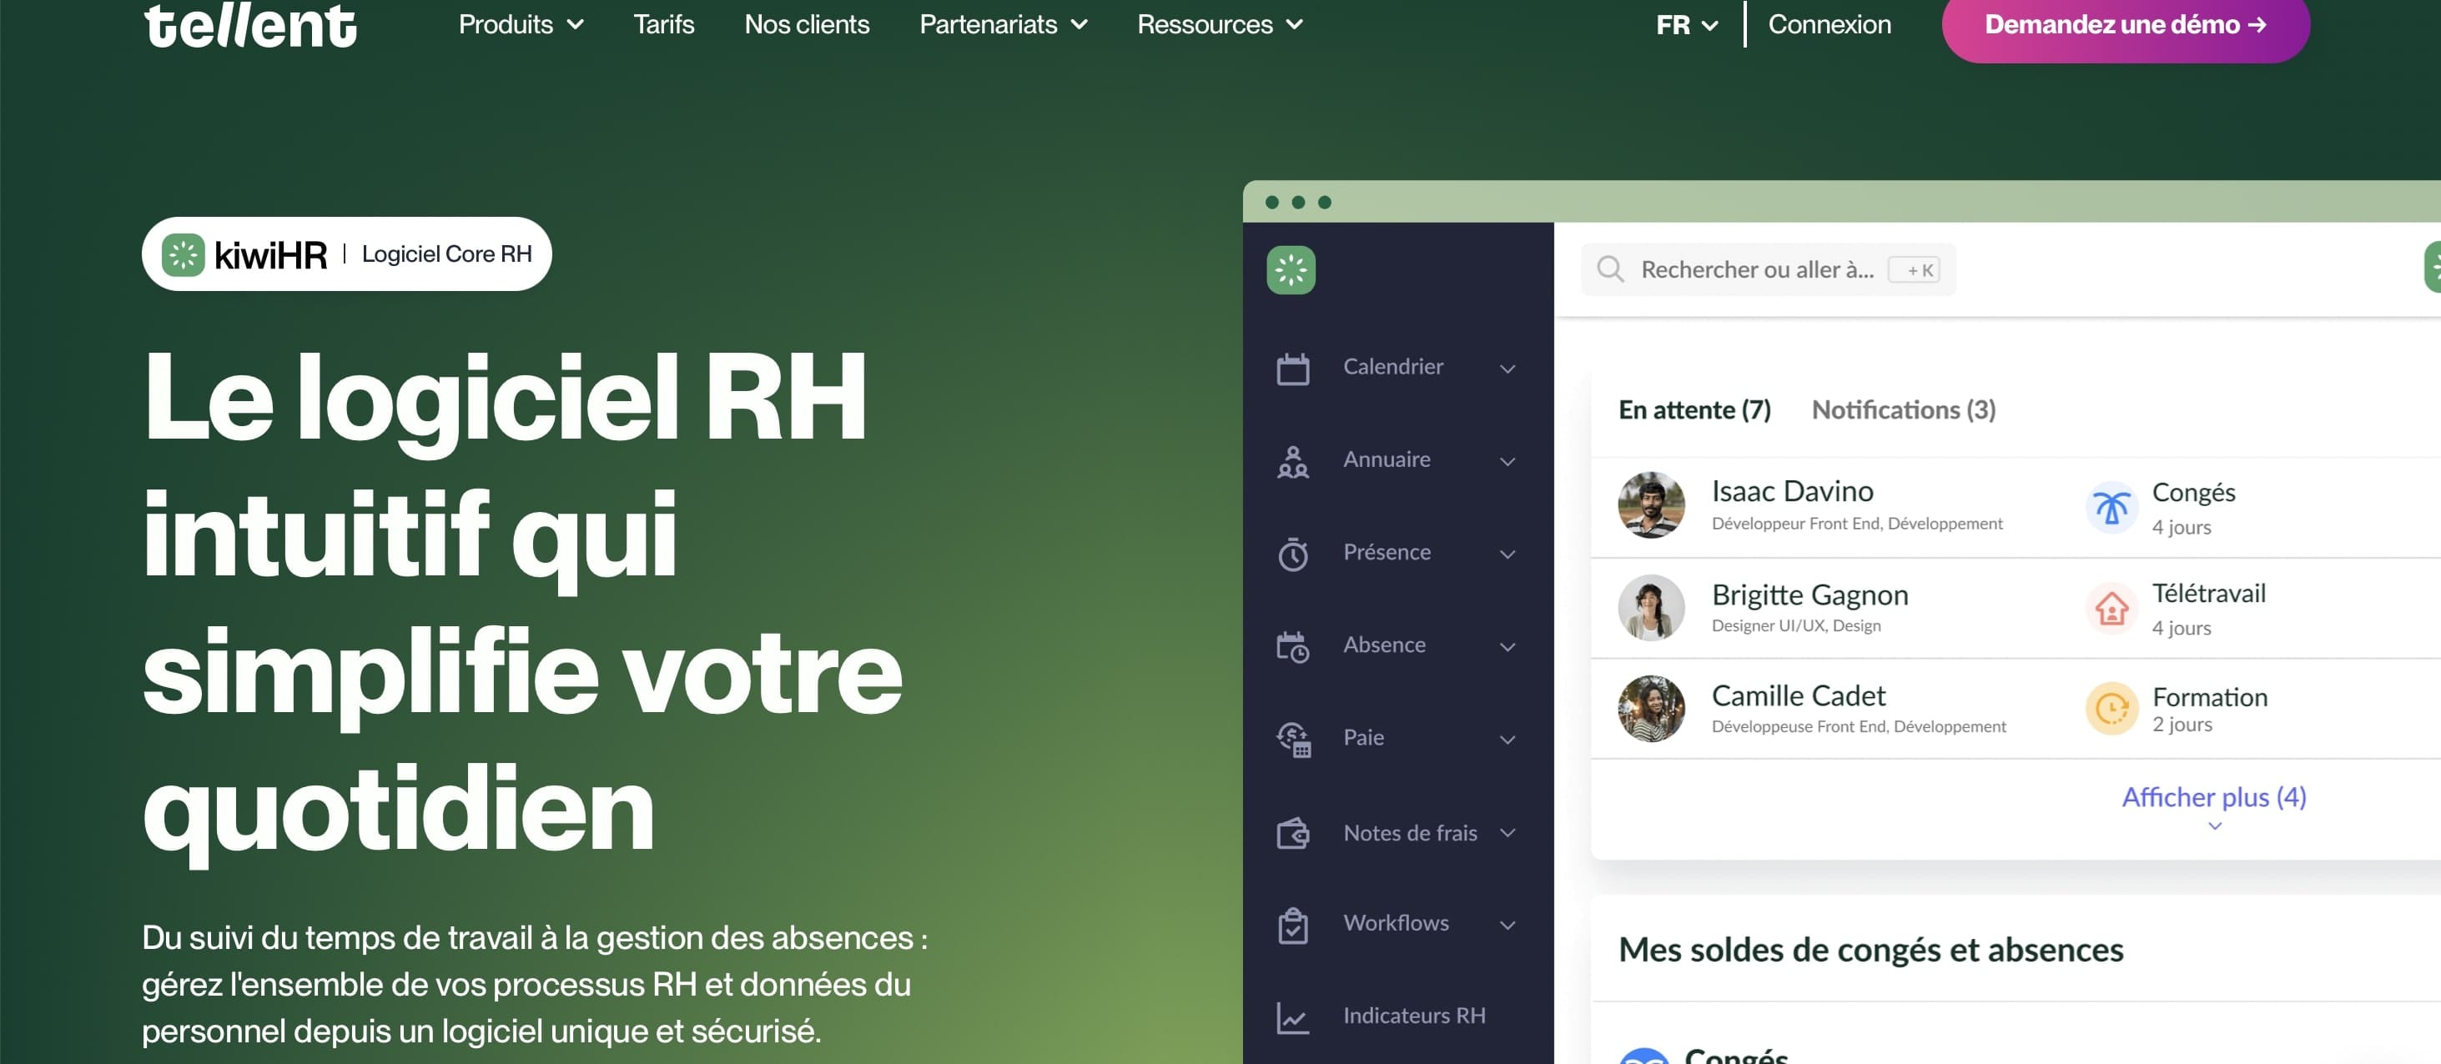Switch to the En attente (7) tab
The width and height of the screenshot is (2441, 1064).
point(1694,409)
